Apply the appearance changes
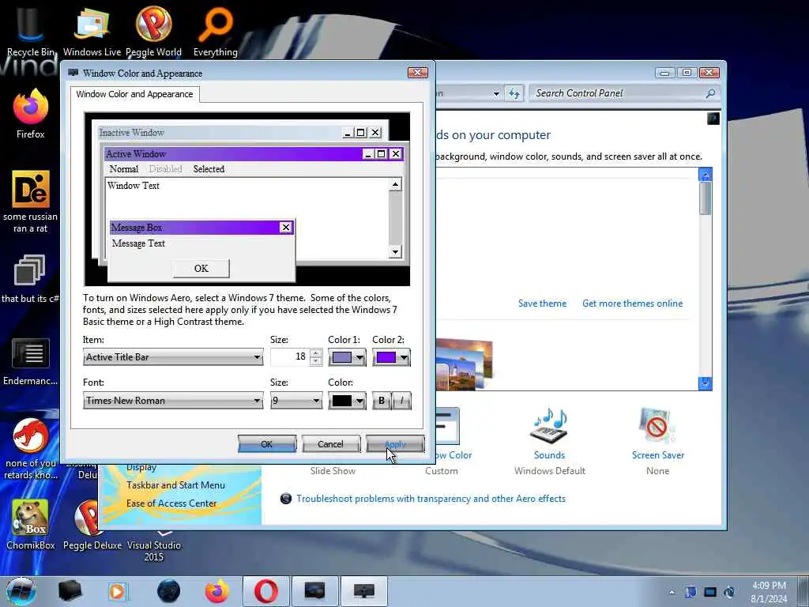Image resolution: width=809 pixels, height=607 pixels. [395, 444]
